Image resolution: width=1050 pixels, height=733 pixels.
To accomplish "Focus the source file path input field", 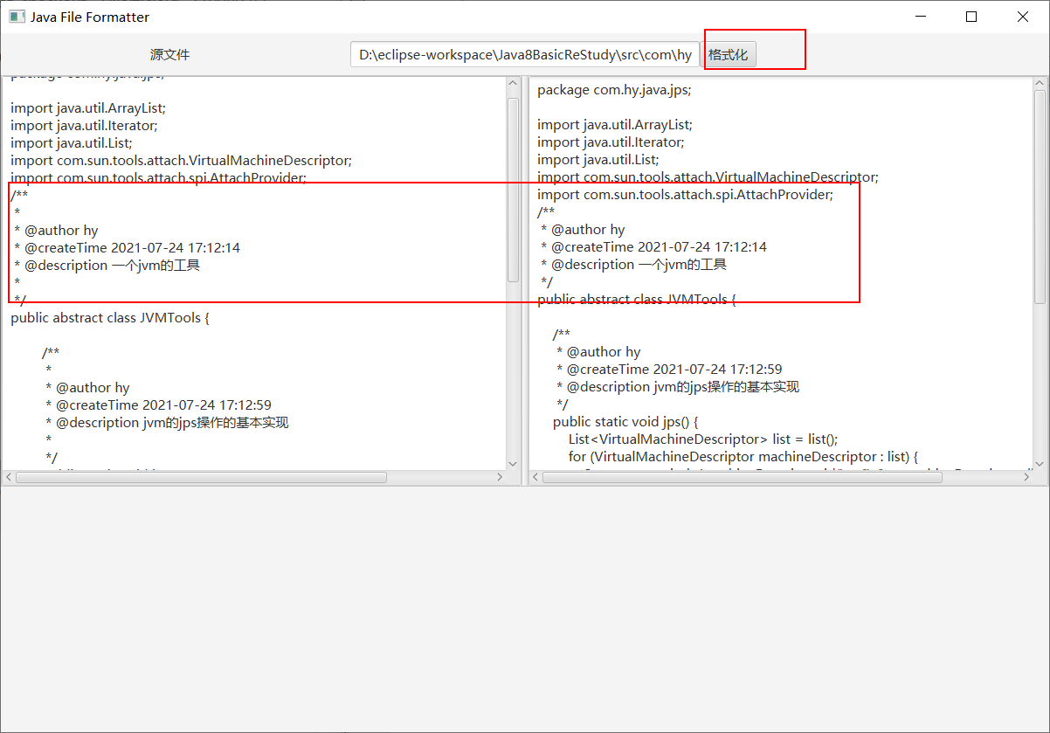I will [x=525, y=54].
